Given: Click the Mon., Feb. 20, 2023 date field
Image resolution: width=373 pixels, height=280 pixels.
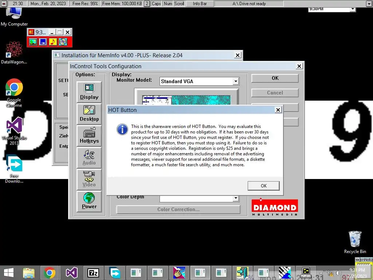Looking at the screenshot, I should click(48, 4).
